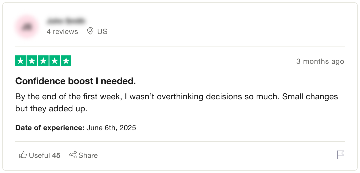
Task: Click the share network icon
Action: point(73,155)
